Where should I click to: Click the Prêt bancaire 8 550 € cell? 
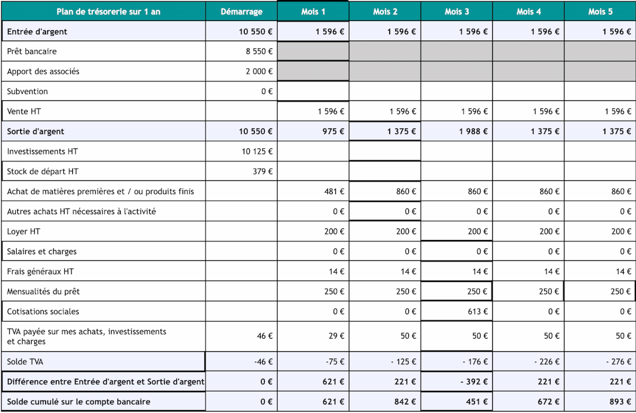click(x=241, y=51)
